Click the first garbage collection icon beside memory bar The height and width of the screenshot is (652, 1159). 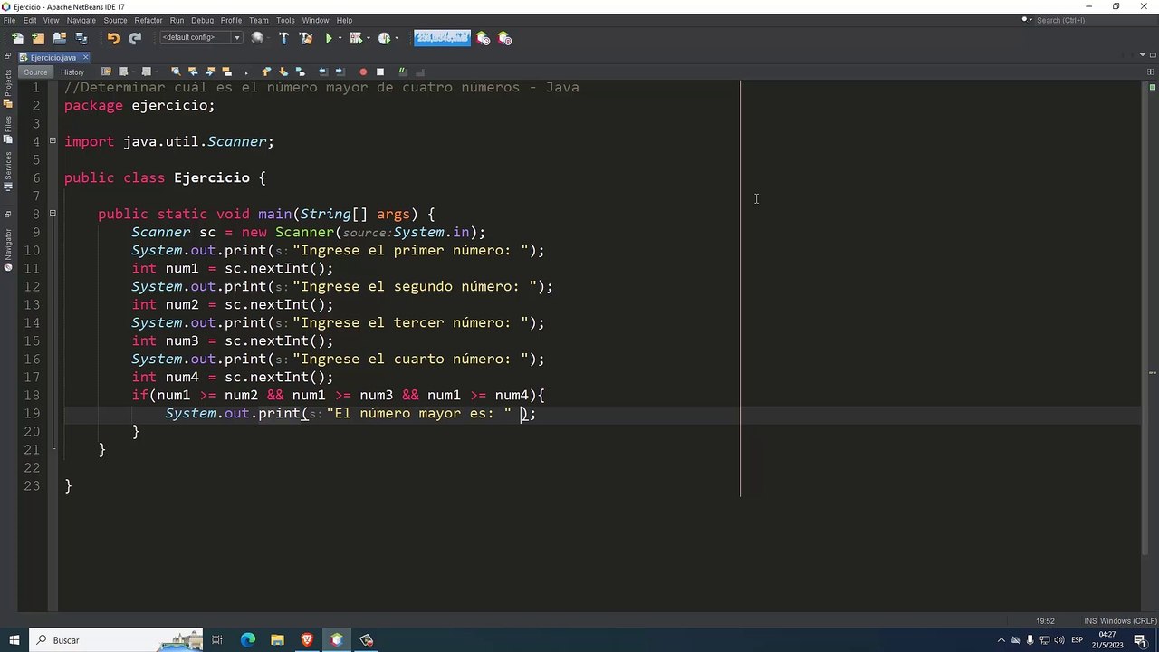click(x=483, y=38)
